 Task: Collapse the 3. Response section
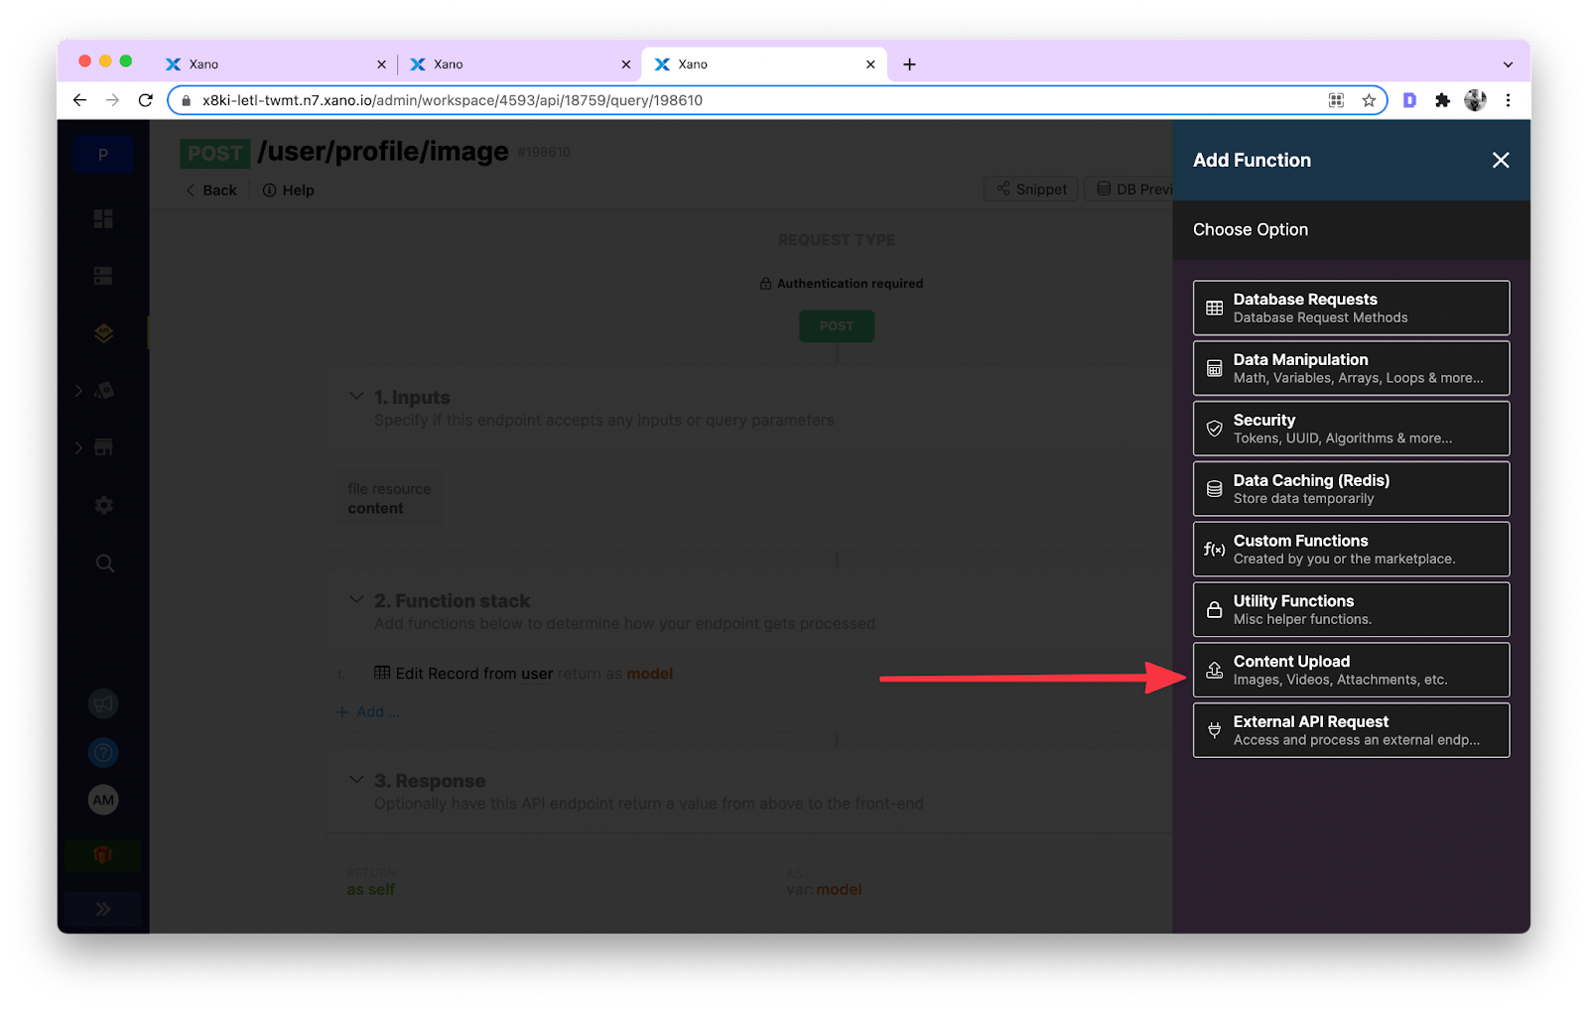pyautogui.click(x=356, y=780)
